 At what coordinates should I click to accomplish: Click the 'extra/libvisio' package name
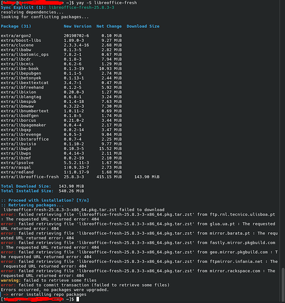click(18, 144)
